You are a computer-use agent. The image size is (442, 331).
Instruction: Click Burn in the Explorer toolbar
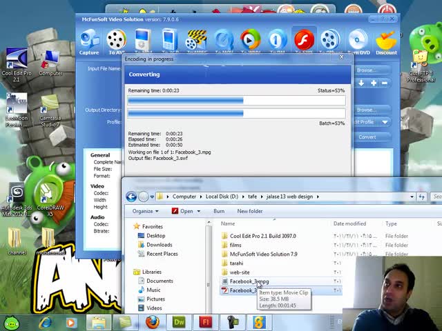pos(219,211)
